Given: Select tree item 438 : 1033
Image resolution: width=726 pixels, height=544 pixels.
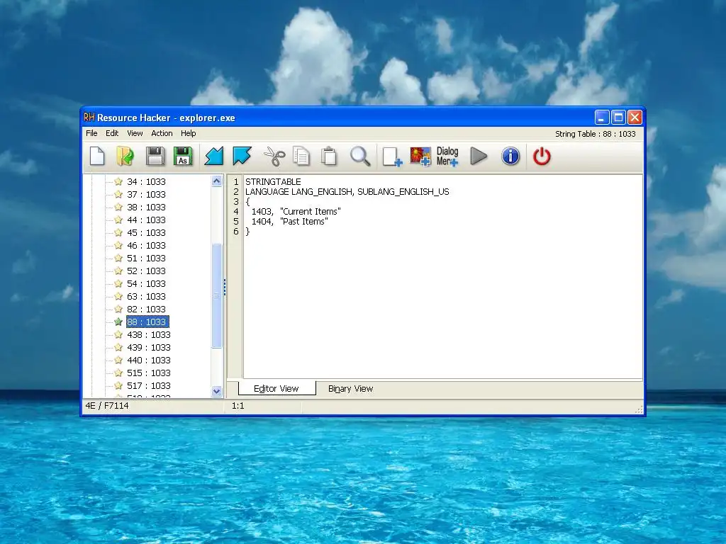Looking at the screenshot, I should point(149,334).
